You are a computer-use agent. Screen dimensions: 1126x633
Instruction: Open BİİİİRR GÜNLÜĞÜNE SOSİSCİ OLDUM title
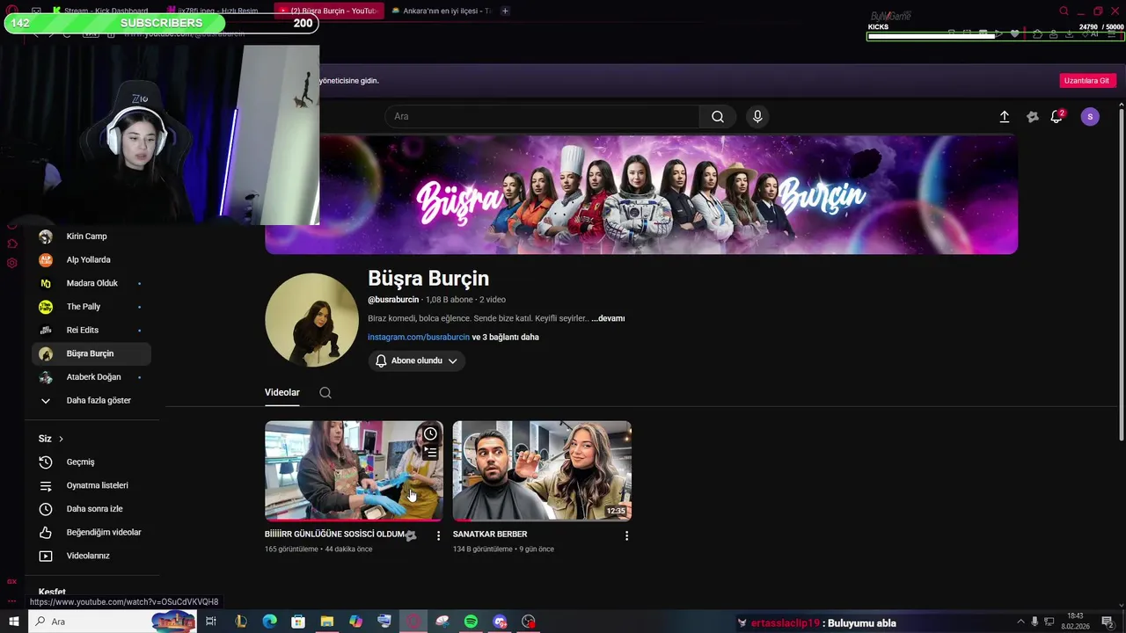[335, 534]
